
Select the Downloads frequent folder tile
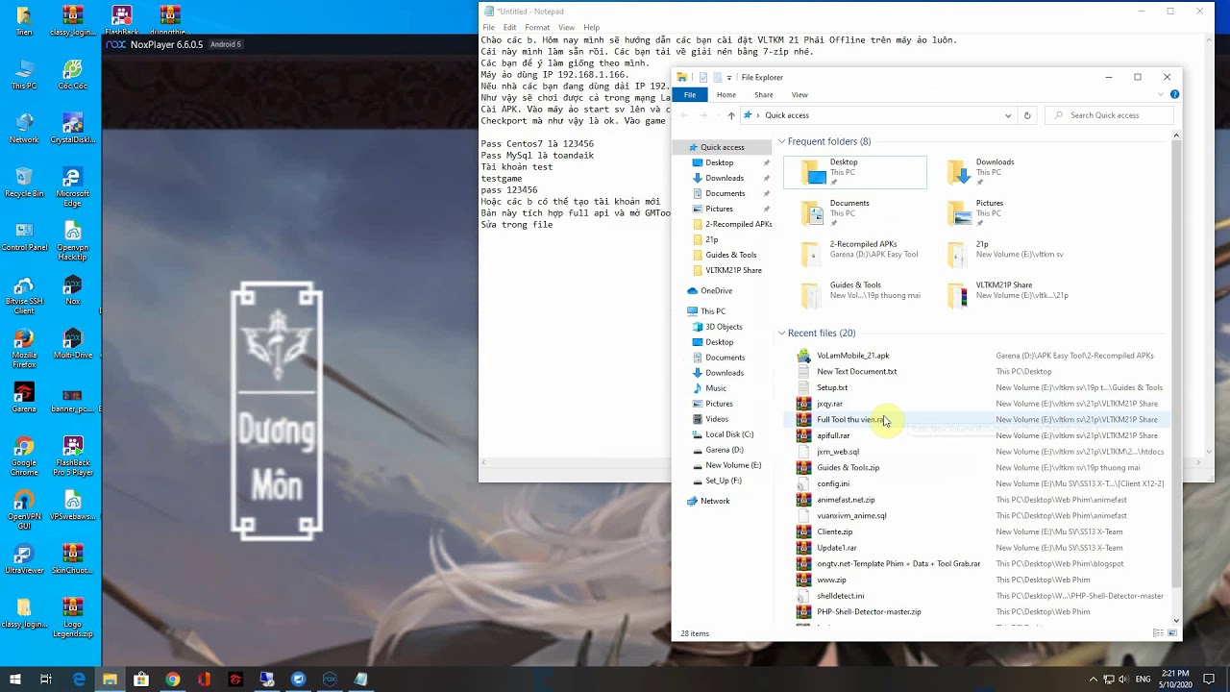pos(999,172)
